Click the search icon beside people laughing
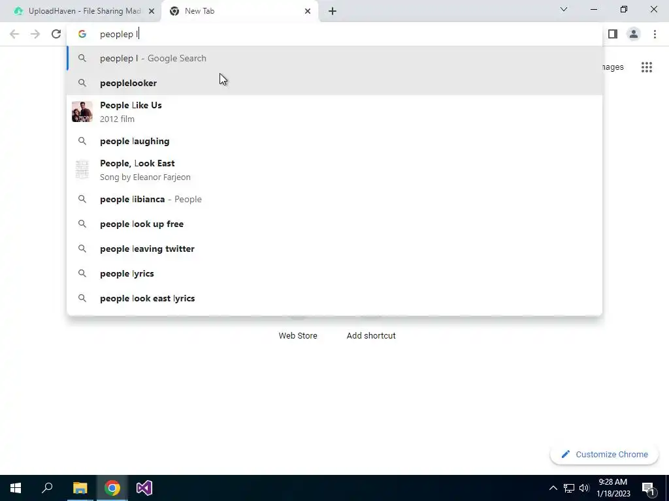669x501 pixels. 82,141
